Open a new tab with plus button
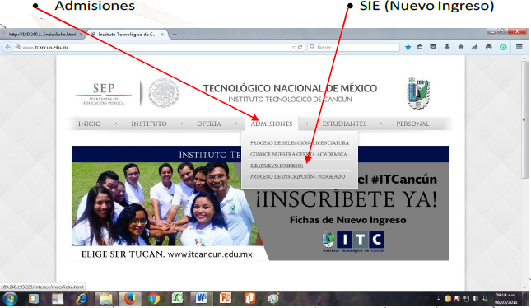The height and width of the screenshot is (308, 531). pyautogui.click(x=175, y=35)
